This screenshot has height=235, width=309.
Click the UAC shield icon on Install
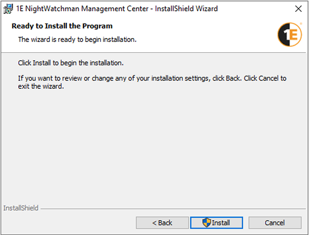tap(207, 223)
